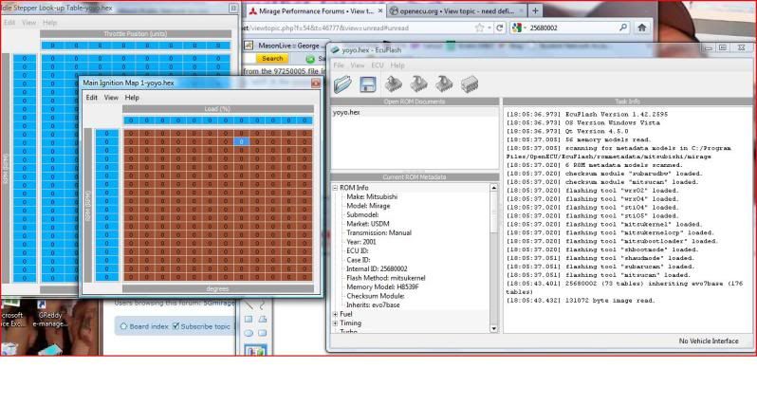Click the last ECU chip toolbar icon
Viewport: 757px width, 406px height.
click(x=469, y=85)
